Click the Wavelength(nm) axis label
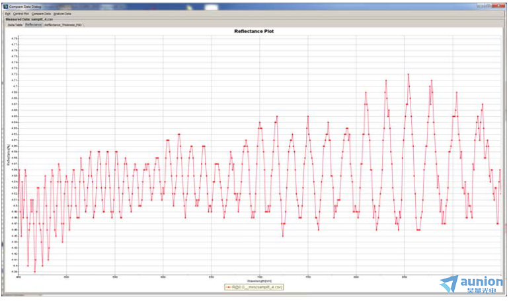511x301 pixels. 259,281
